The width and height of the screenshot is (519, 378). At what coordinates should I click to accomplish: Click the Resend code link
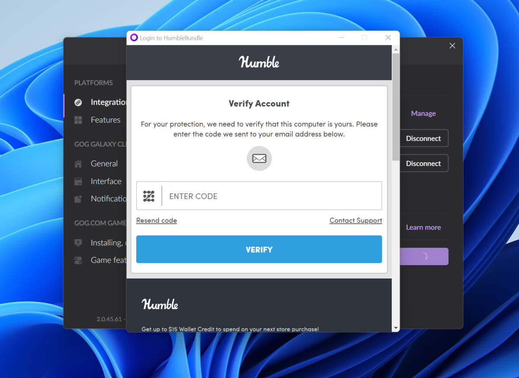click(x=157, y=221)
